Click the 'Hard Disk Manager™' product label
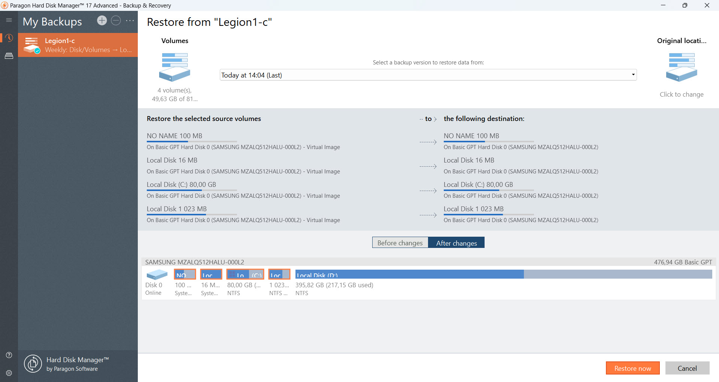The height and width of the screenshot is (382, 719). pos(78,360)
